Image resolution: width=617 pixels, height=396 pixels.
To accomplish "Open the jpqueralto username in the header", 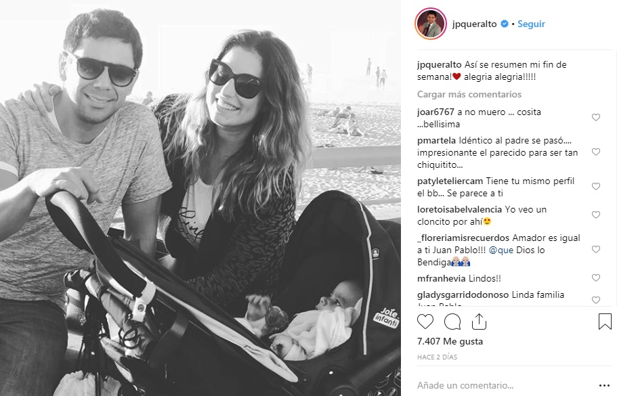I will [474, 24].
